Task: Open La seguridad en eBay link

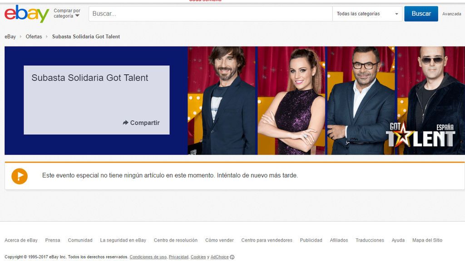Action: coord(123,240)
